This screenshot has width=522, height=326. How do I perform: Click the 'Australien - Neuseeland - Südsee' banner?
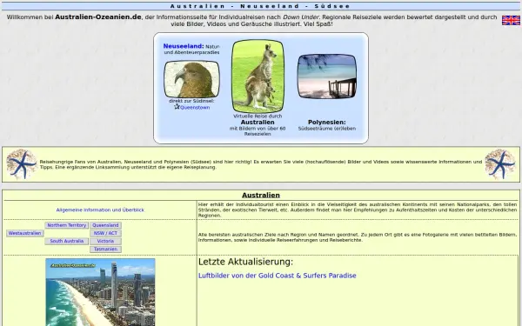pos(260,6)
